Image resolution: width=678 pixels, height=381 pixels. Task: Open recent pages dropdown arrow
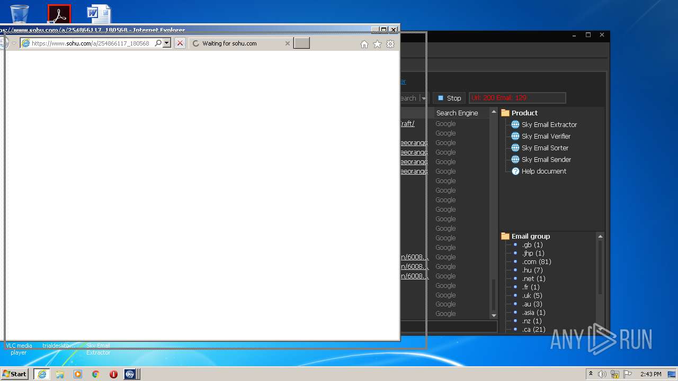(14, 43)
